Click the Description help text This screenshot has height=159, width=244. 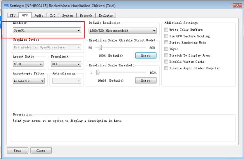[x=67, y=121]
